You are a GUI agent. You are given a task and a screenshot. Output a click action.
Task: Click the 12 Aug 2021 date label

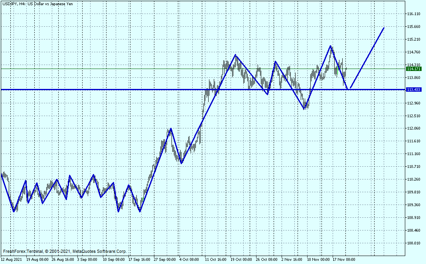[12, 260]
